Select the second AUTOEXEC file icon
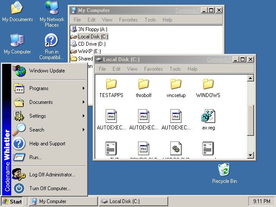Viewport: 276px width, 207px height. (144, 116)
